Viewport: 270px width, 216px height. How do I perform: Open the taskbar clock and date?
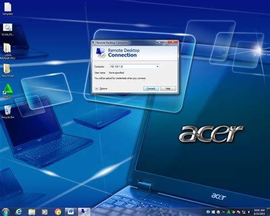(259, 212)
